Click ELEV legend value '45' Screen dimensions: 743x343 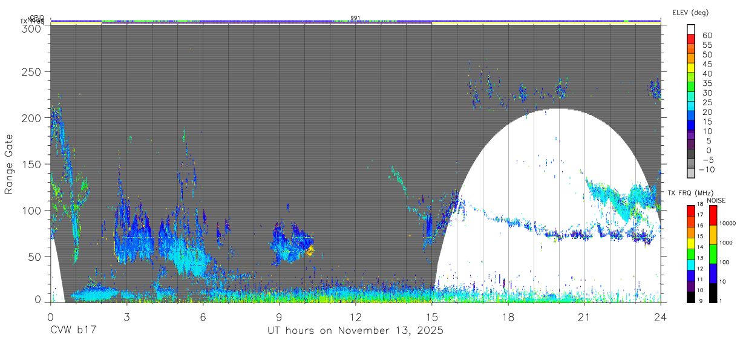click(x=707, y=64)
